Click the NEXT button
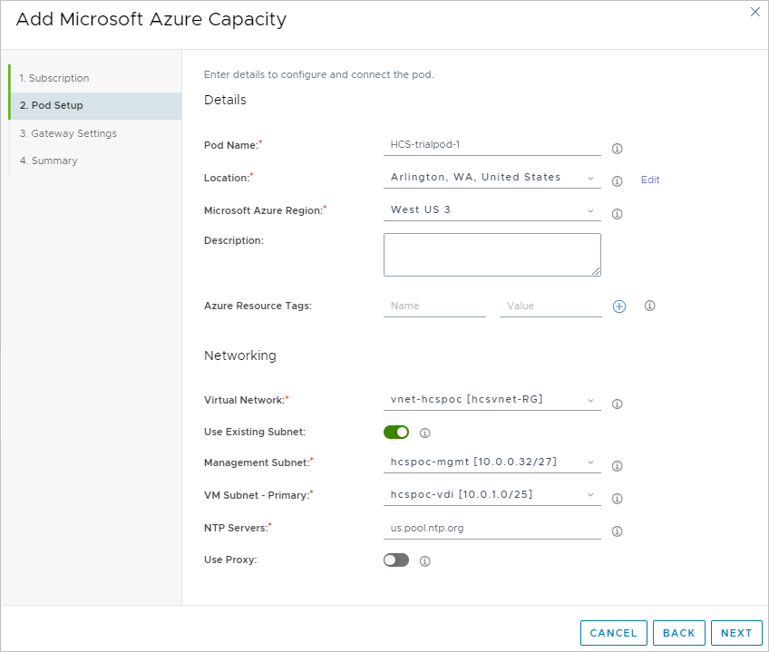 (736, 633)
